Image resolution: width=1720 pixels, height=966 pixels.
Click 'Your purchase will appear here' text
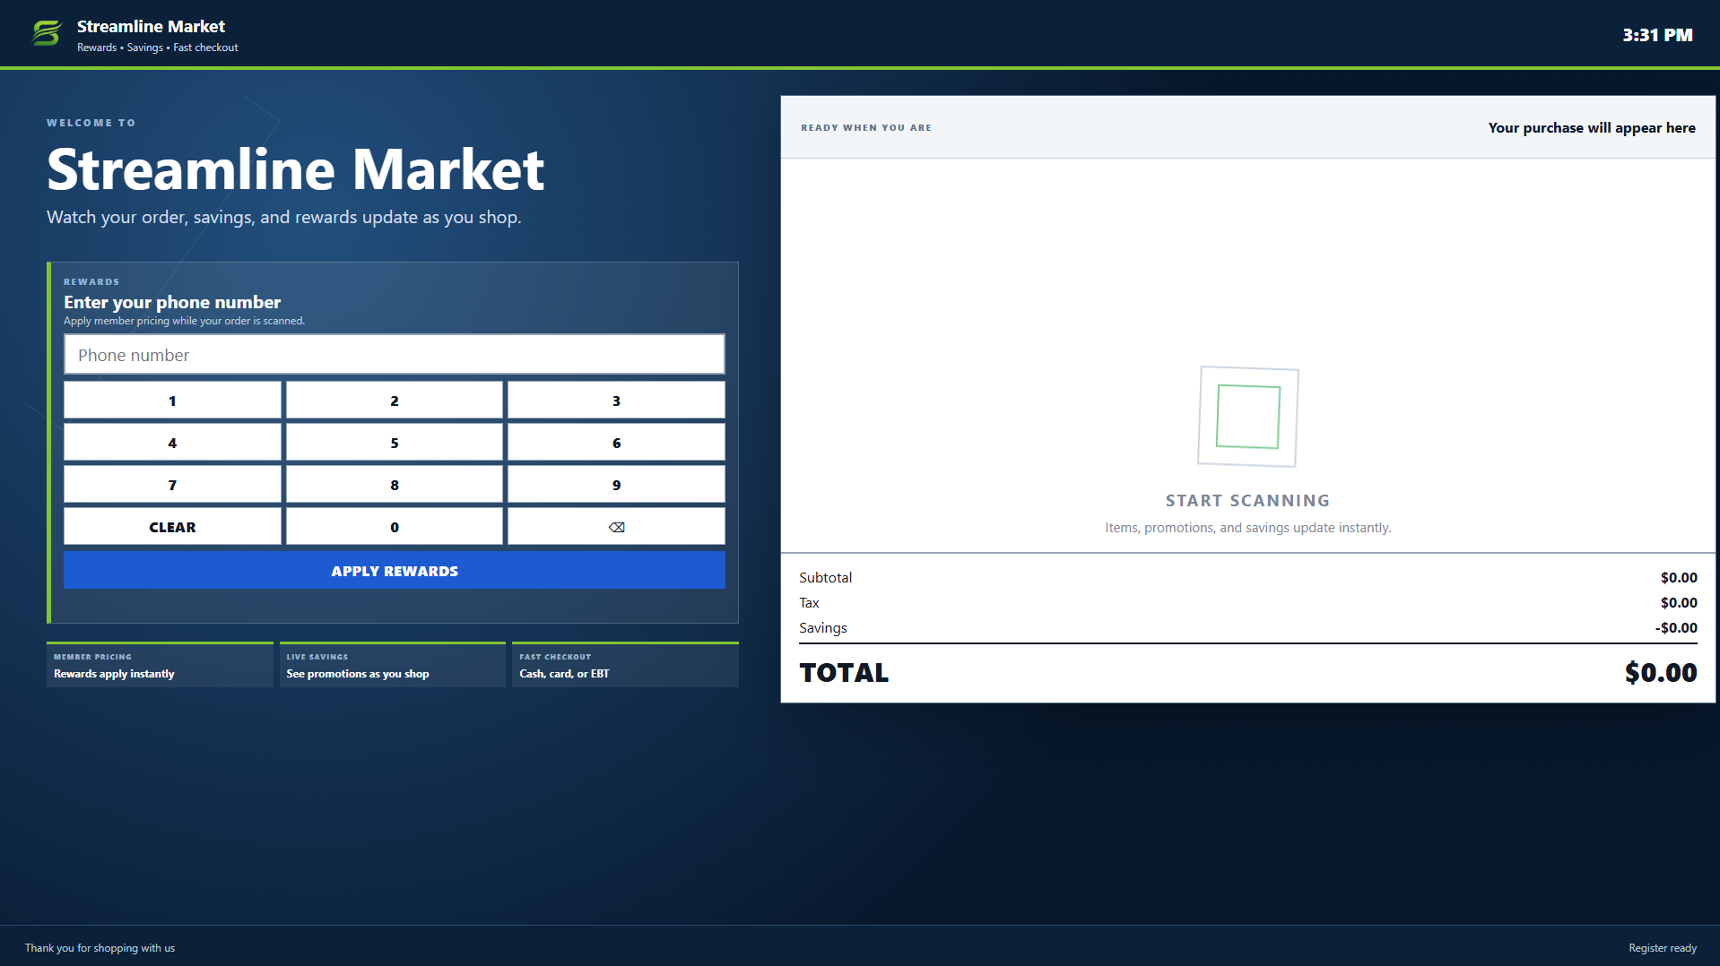coord(1592,128)
